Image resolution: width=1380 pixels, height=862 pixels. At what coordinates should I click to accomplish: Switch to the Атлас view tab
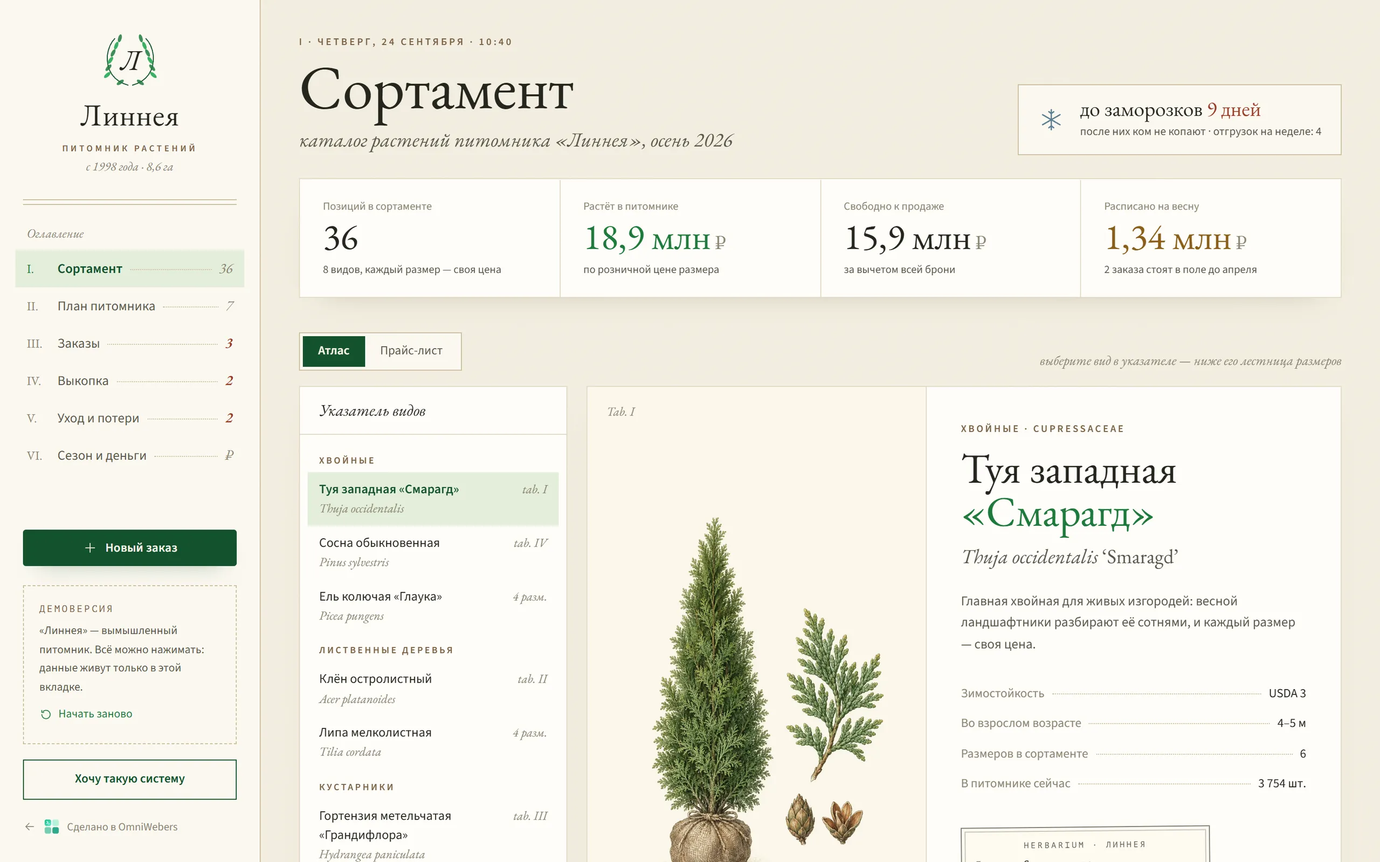click(x=334, y=351)
